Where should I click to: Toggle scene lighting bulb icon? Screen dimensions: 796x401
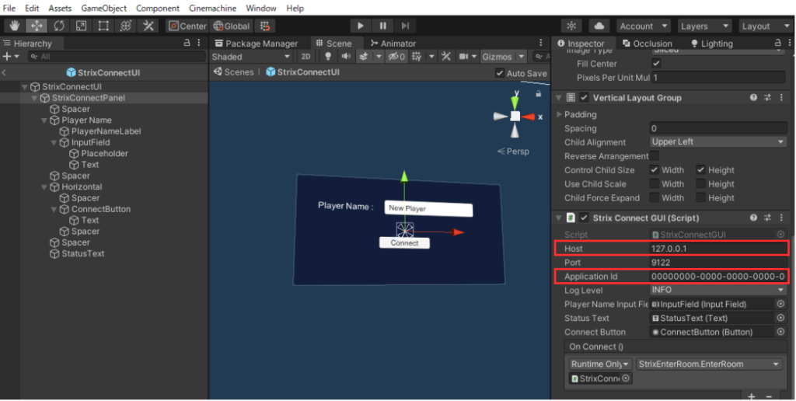click(x=328, y=57)
